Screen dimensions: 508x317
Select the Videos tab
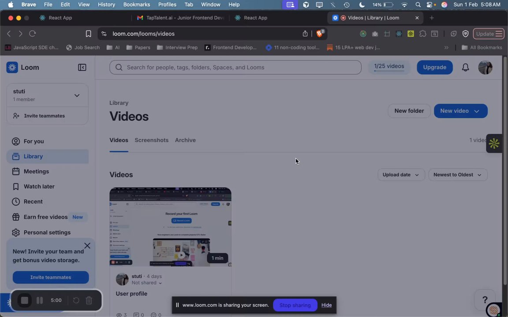[x=119, y=140]
